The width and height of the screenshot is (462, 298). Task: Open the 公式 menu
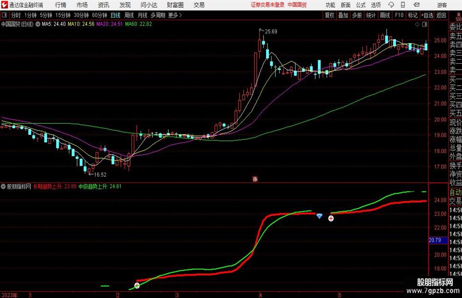coord(361,5)
